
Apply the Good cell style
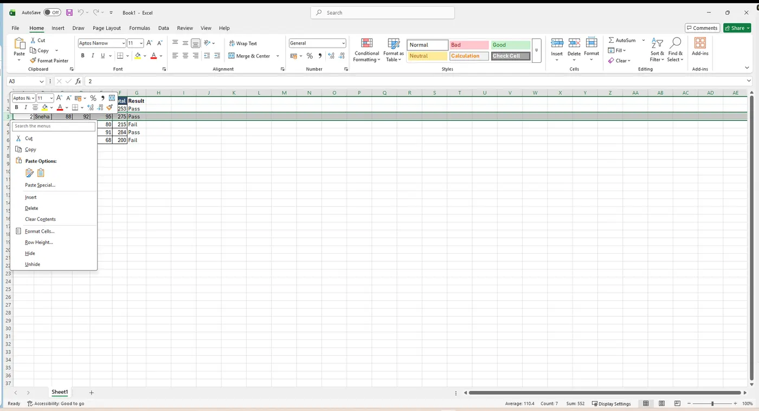pos(511,45)
